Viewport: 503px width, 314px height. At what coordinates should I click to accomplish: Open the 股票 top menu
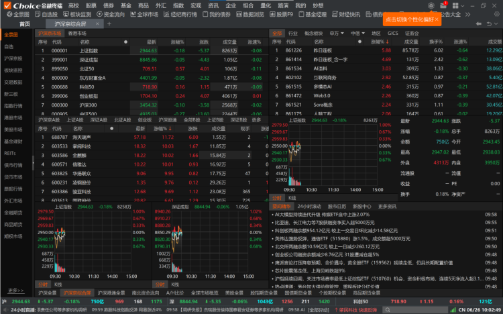pos(91,5)
